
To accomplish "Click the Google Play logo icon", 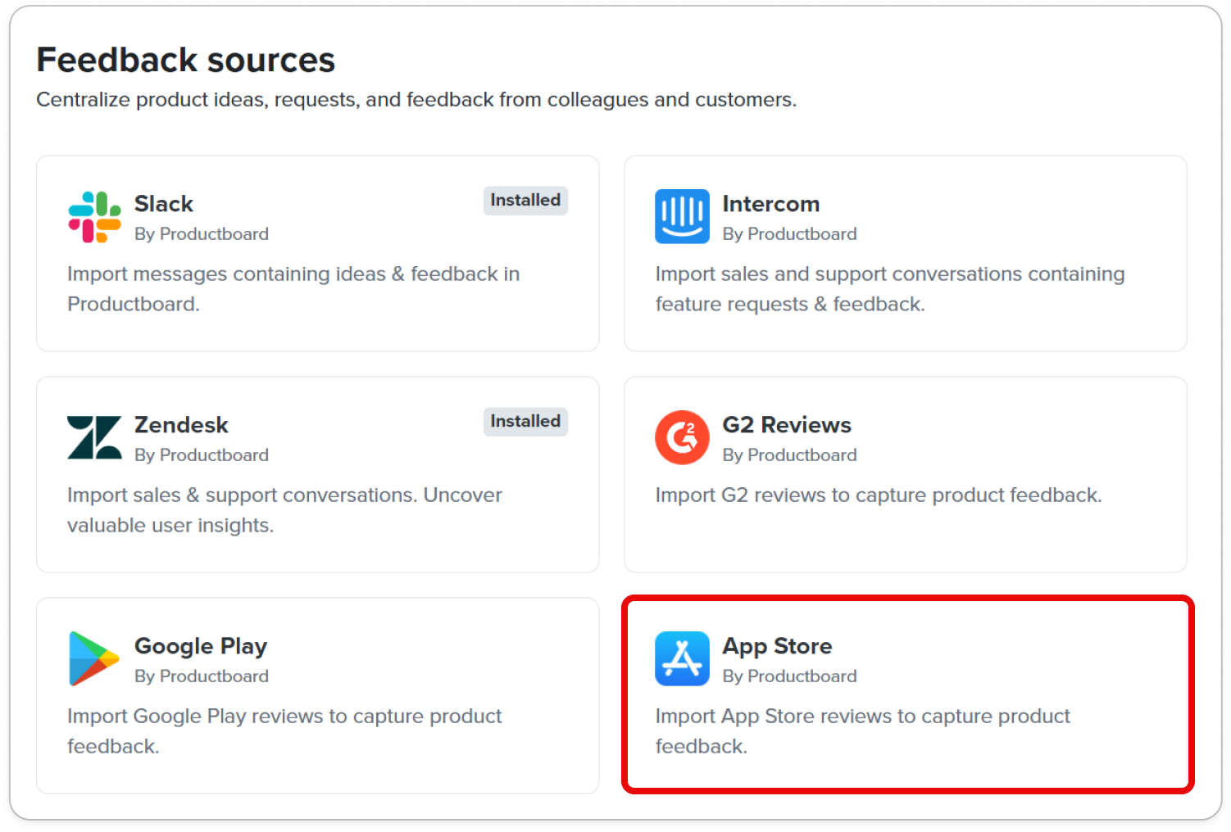I will pos(94,659).
